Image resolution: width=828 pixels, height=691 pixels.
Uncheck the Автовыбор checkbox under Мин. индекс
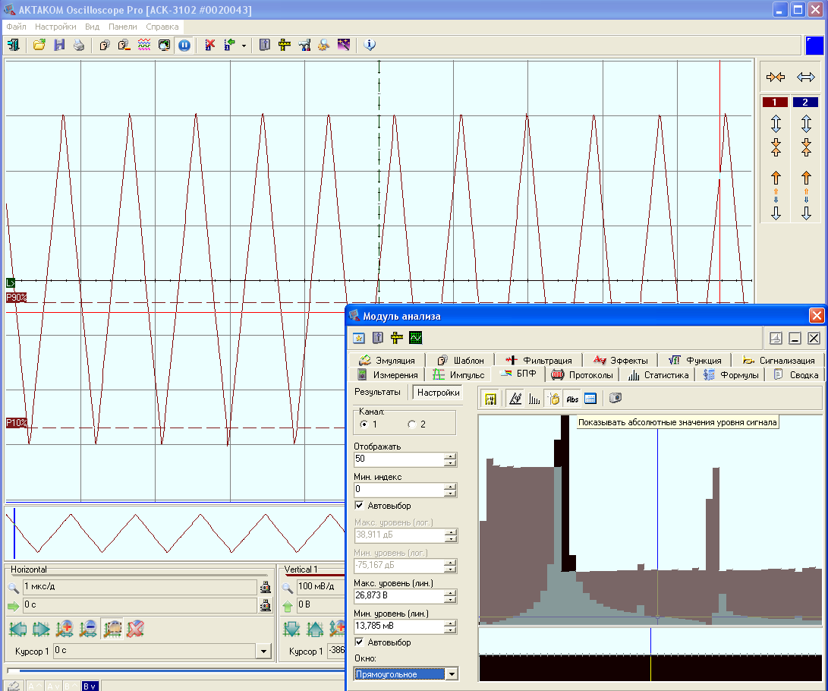360,506
